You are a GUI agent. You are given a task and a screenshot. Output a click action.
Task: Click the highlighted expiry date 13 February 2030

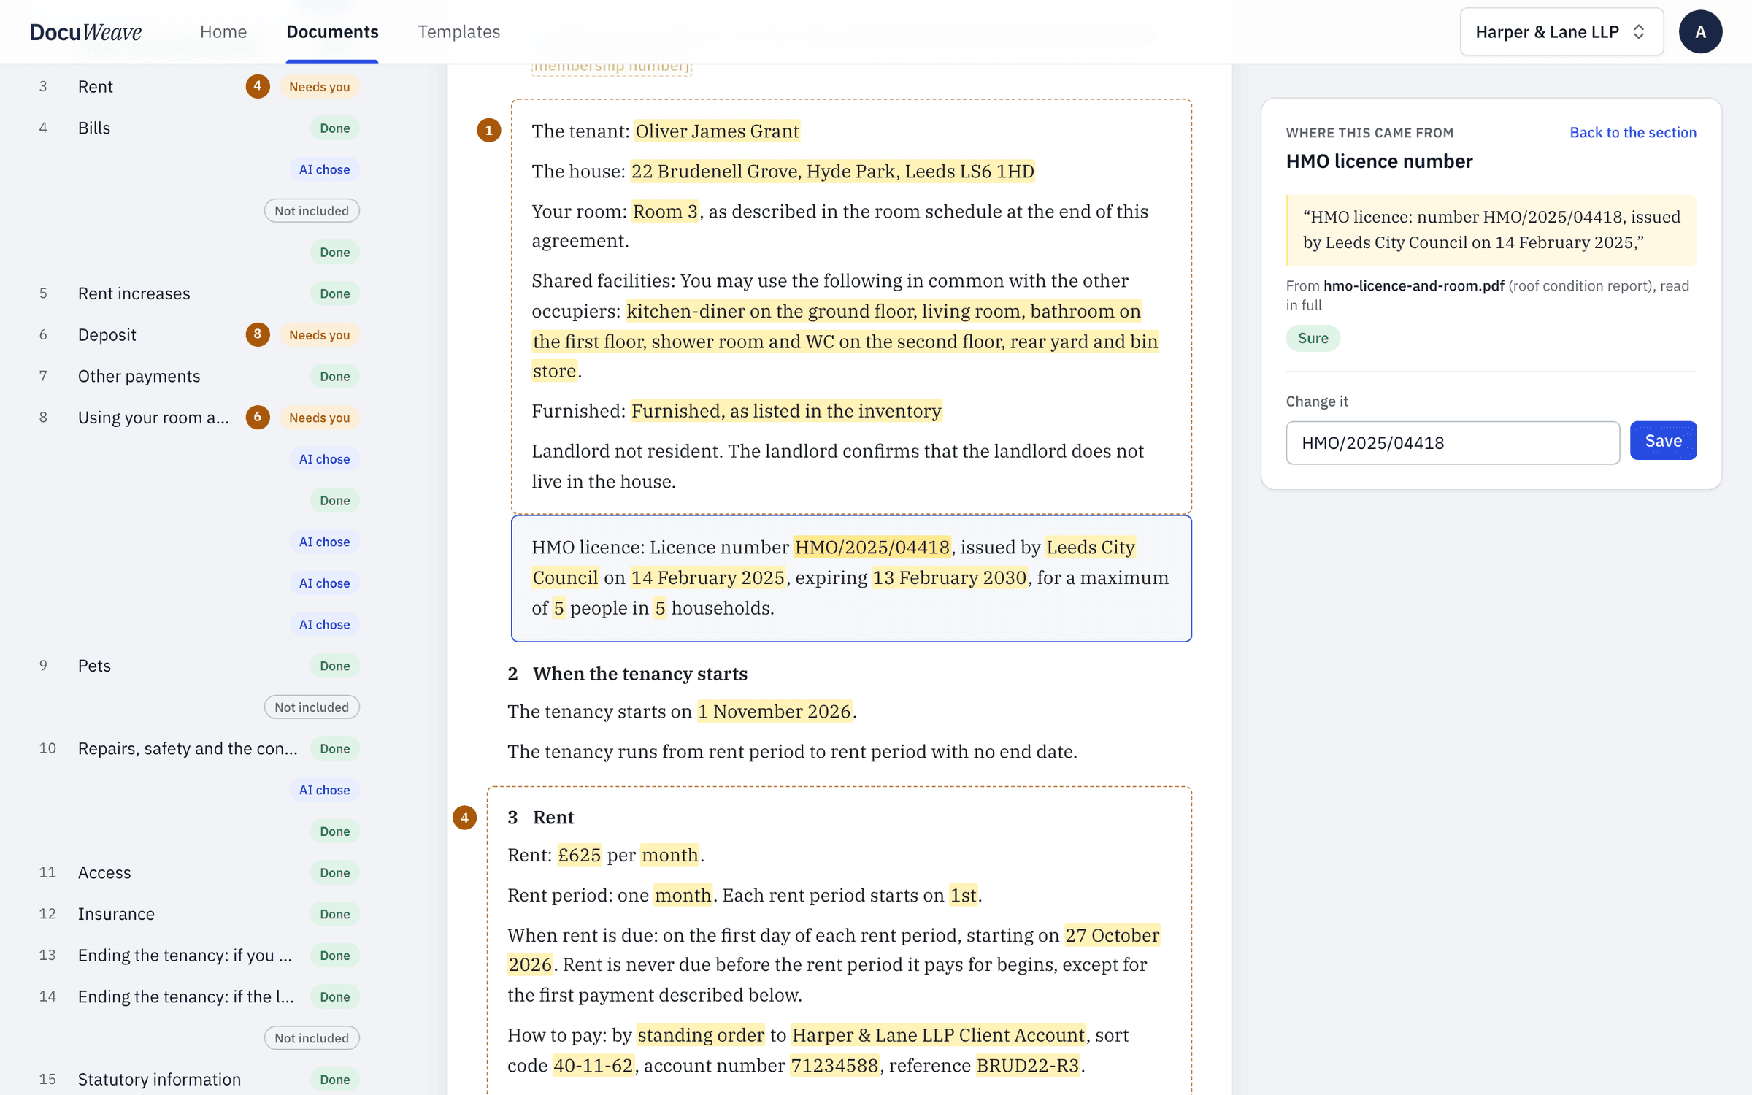tap(949, 577)
